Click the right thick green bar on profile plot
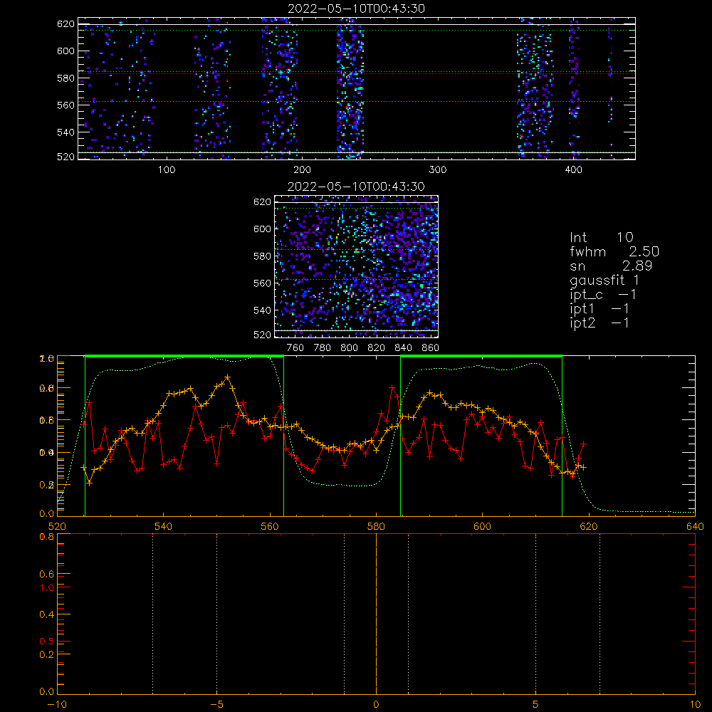This screenshot has width=712, height=712. [x=481, y=357]
